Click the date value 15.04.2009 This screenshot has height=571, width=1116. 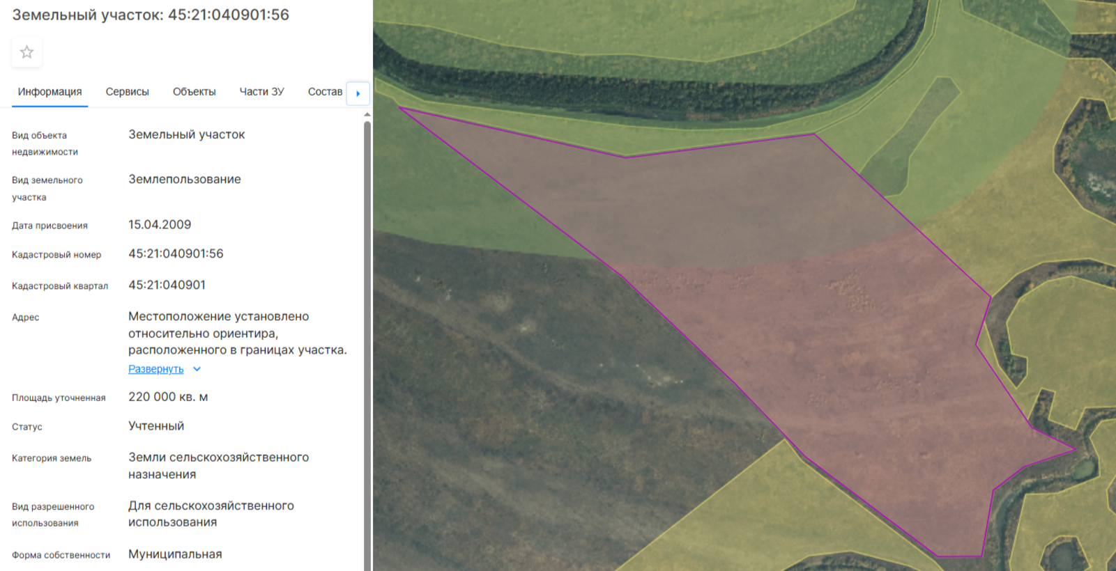pos(160,225)
